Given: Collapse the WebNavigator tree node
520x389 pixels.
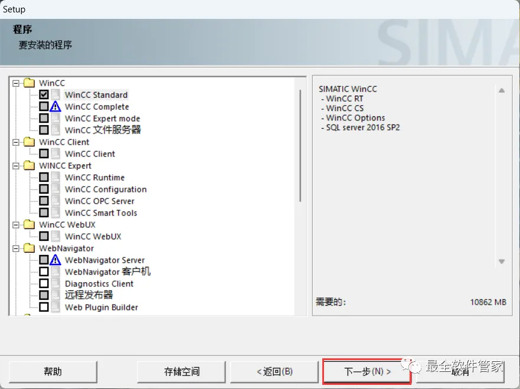Looking at the screenshot, I should pos(15,249).
